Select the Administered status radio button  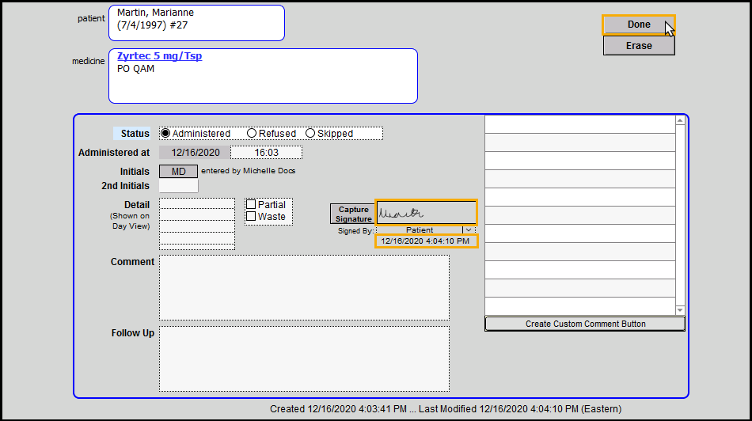(x=165, y=134)
